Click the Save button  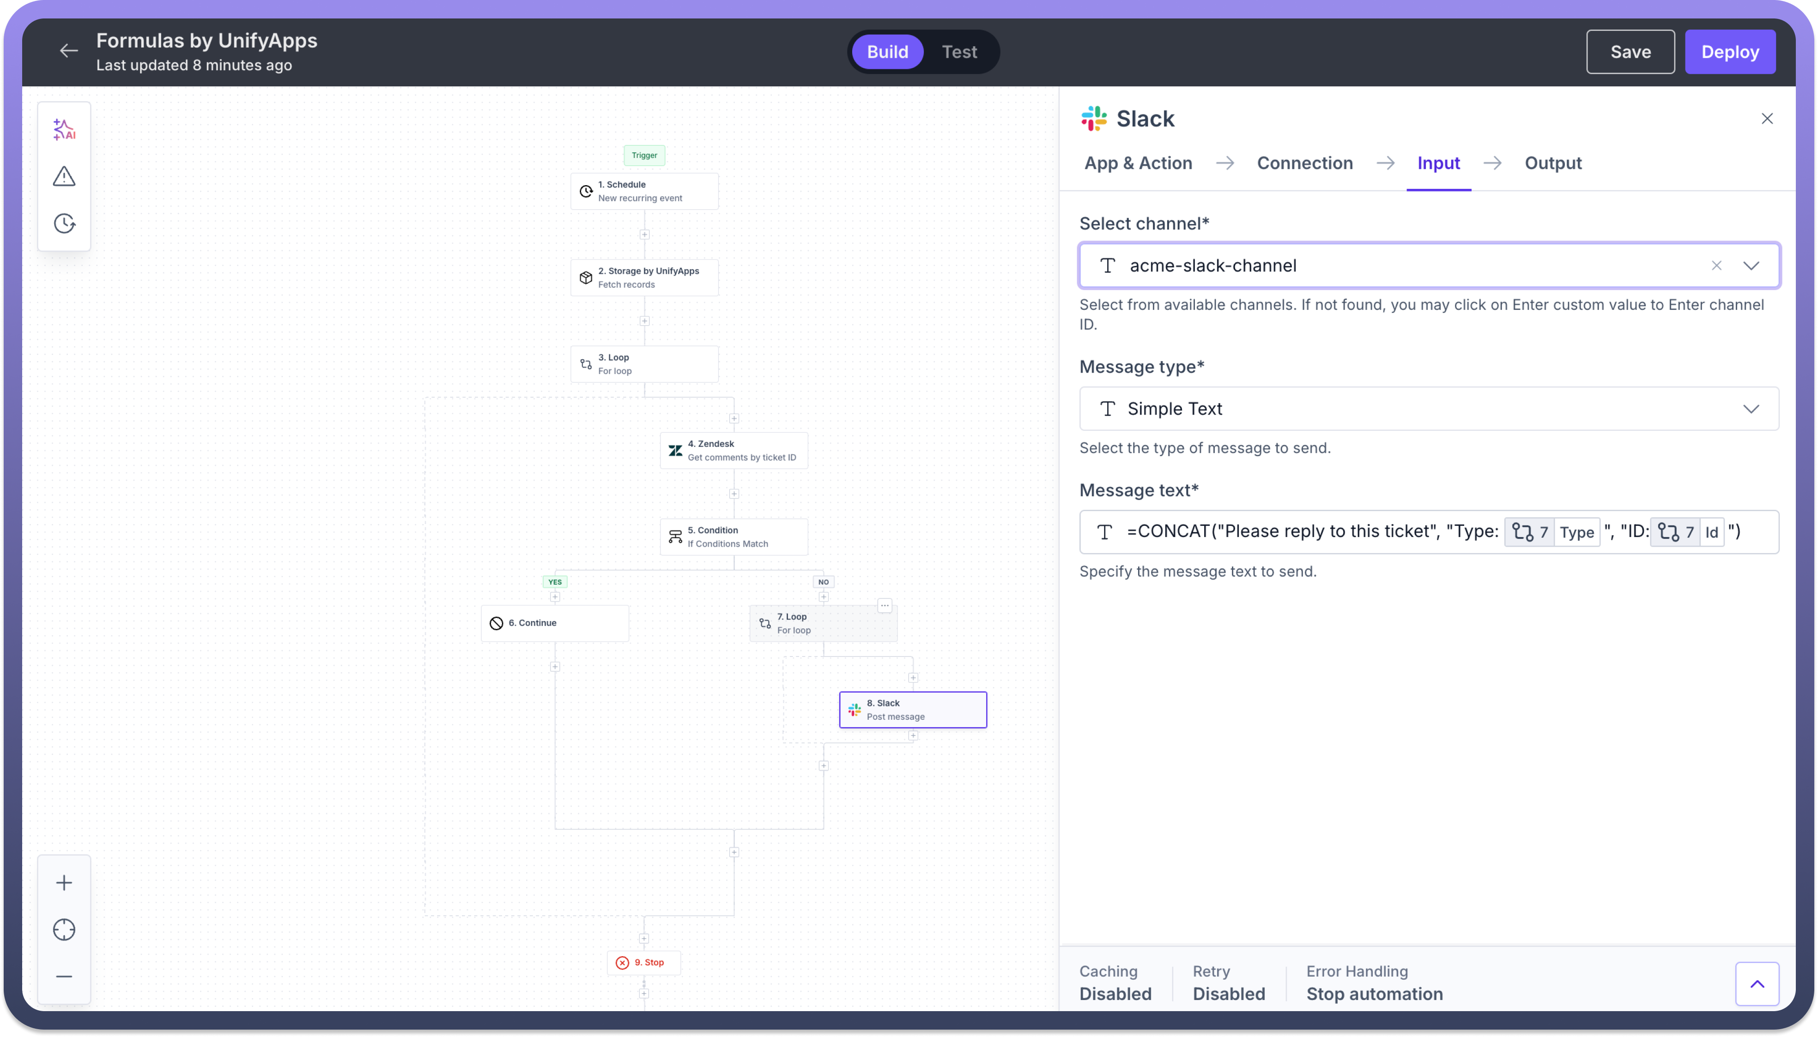tap(1630, 52)
